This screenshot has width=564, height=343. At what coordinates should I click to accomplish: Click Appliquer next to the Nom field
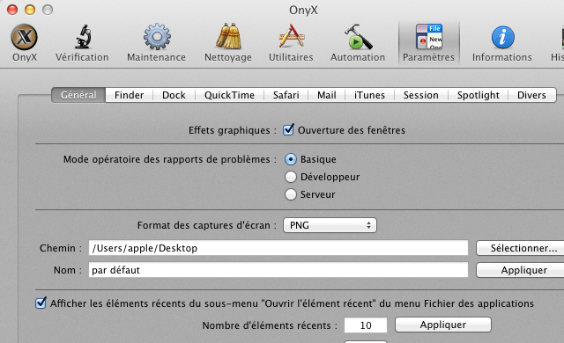(x=521, y=270)
